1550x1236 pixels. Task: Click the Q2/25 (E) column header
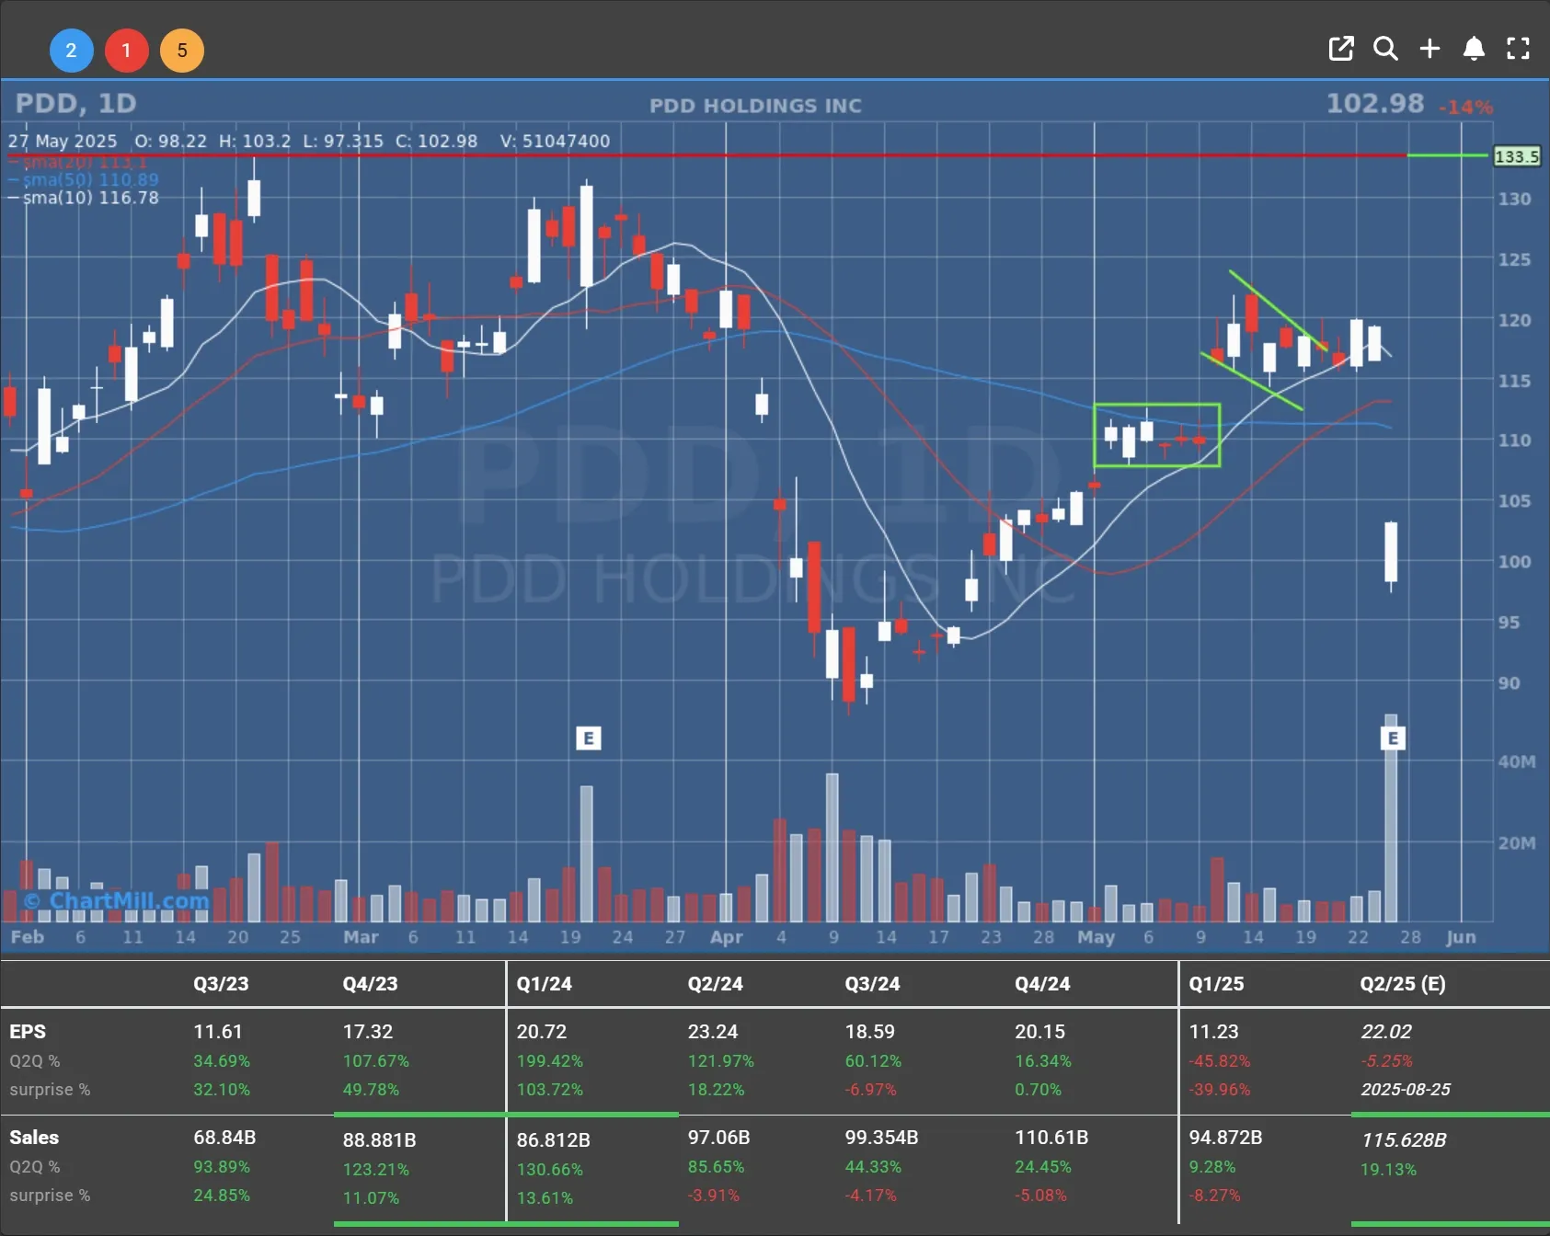pos(1403,984)
